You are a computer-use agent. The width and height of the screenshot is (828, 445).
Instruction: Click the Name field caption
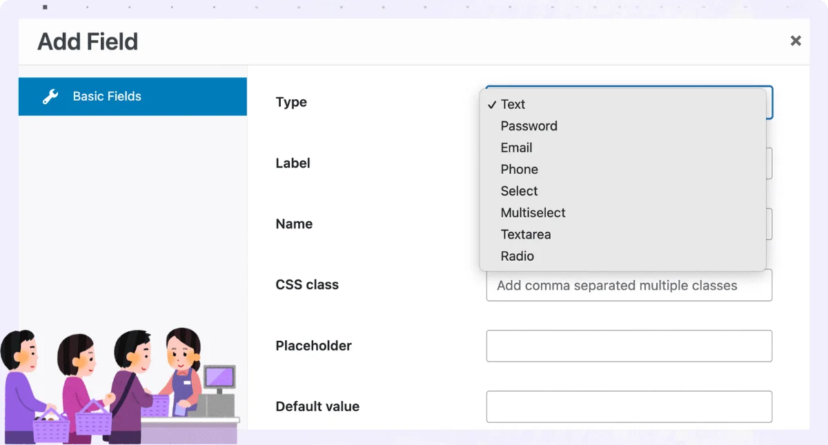pyautogui.click(x=294, y=224)
